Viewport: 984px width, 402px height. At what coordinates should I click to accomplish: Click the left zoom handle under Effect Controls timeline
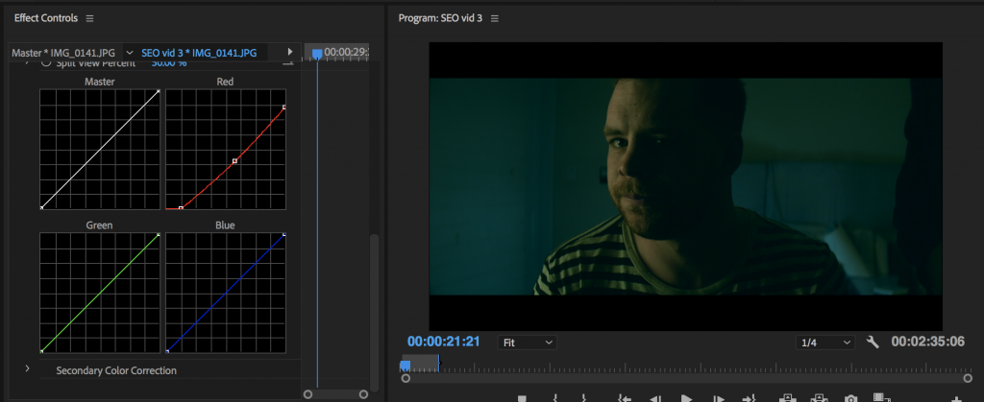307,394
